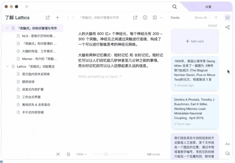Open the relation graph icon
The height and width of the screenshot is (163, 235).
click(228, 27)
